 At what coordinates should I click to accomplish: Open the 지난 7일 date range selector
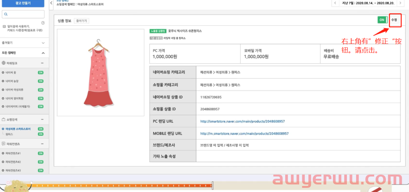click(368, 3)
